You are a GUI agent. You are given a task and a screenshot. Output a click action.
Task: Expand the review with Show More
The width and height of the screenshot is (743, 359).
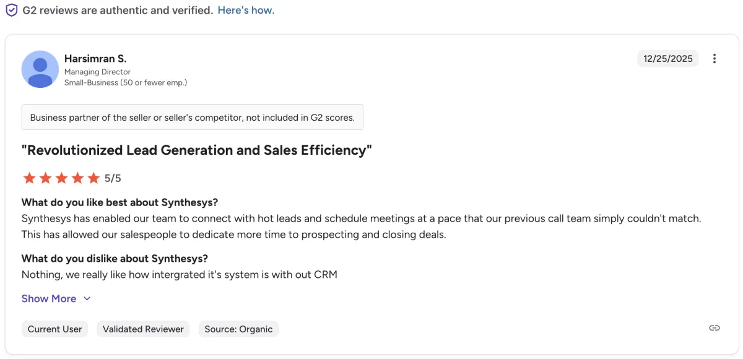[x=49, y=298]
